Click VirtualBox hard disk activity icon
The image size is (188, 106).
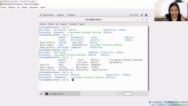coord(150,102)
